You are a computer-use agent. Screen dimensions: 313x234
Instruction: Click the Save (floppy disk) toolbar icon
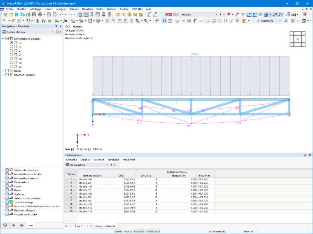coord(34,14)
